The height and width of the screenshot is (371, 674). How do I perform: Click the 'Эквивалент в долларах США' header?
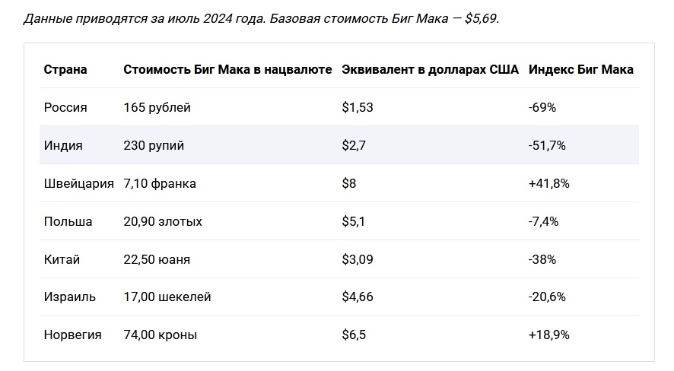[431, 70]
